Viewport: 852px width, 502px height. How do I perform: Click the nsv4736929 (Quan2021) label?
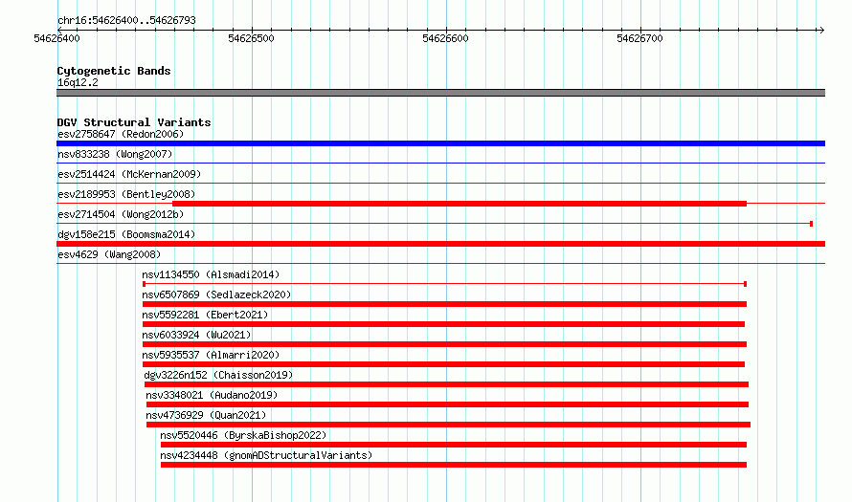tap(206, 415)
